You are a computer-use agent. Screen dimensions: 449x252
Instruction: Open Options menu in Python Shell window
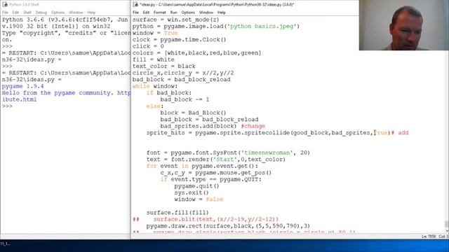(58, 13)
